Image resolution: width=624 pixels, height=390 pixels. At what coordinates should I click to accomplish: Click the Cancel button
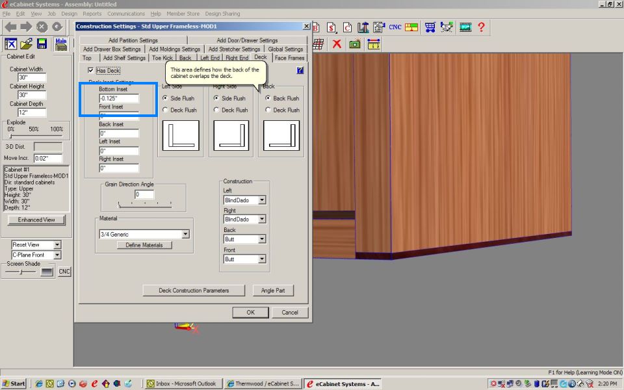tap(290, 313)
